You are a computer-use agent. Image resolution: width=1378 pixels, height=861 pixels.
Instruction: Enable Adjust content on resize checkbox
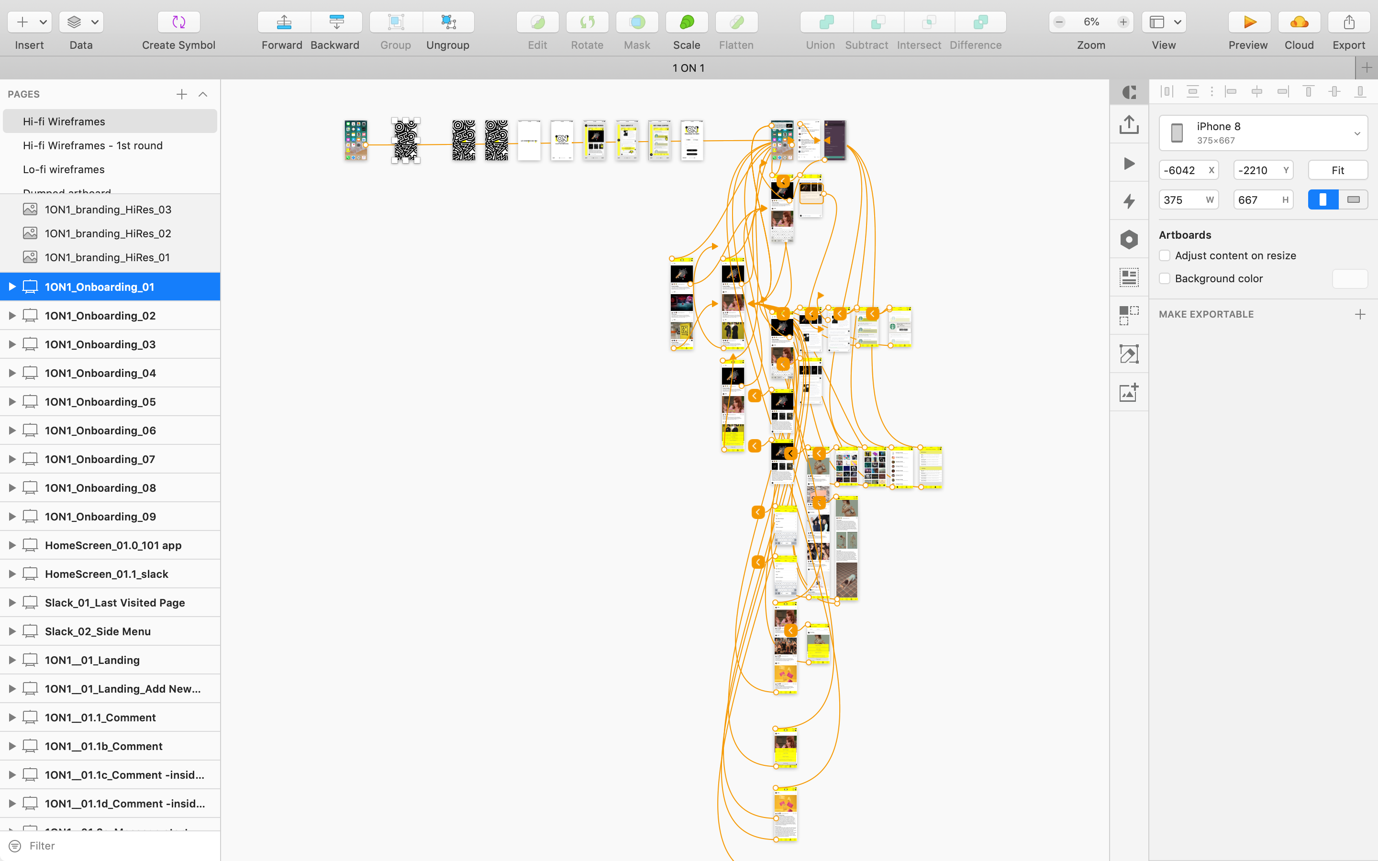pos(1165,256)
